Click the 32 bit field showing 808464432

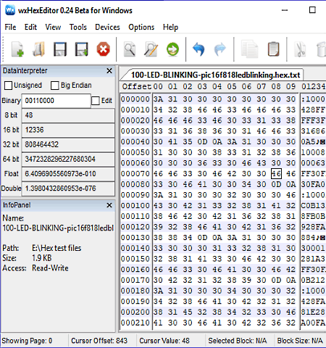[x=68, y=144]
